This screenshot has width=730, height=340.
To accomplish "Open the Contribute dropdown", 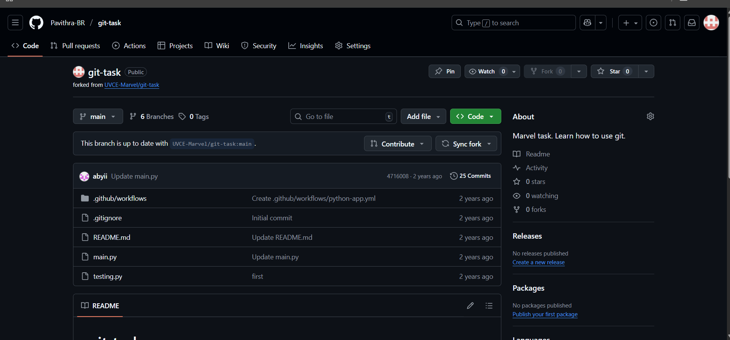I will click(398, 144).
